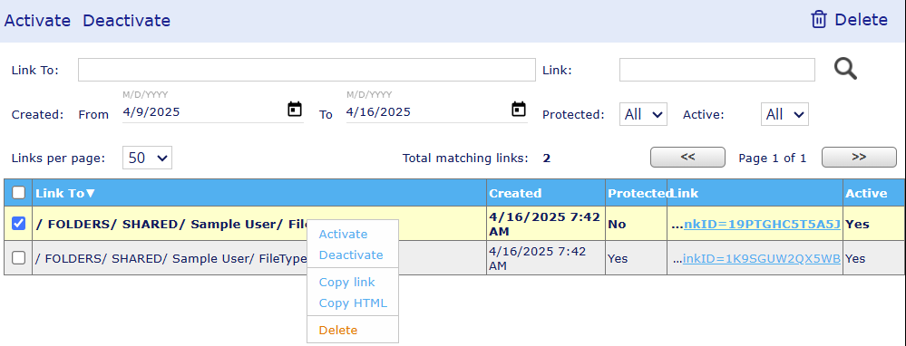Uncheck the first link row checkbox
The width and height of the screenshot is (906, 346).
[x=18, y=223]
